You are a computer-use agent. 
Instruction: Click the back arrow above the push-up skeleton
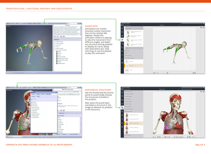[201, 28]
